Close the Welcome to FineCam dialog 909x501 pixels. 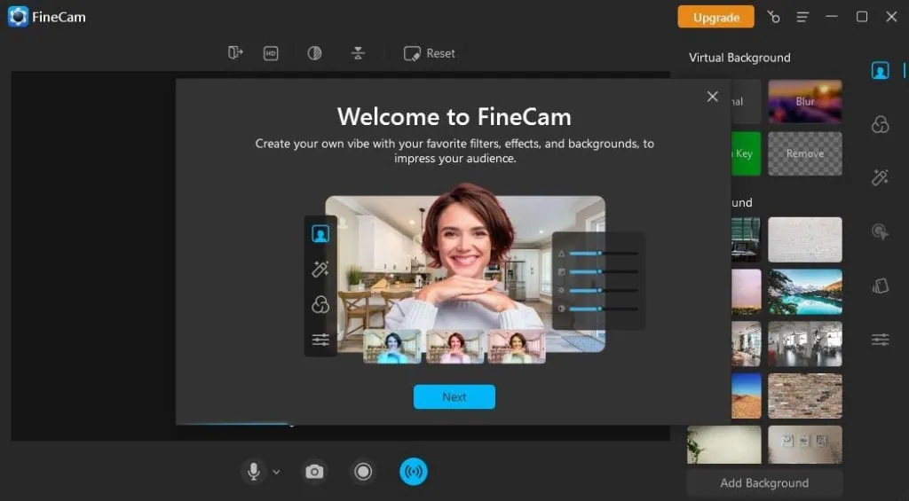click(x=713, y=97)
